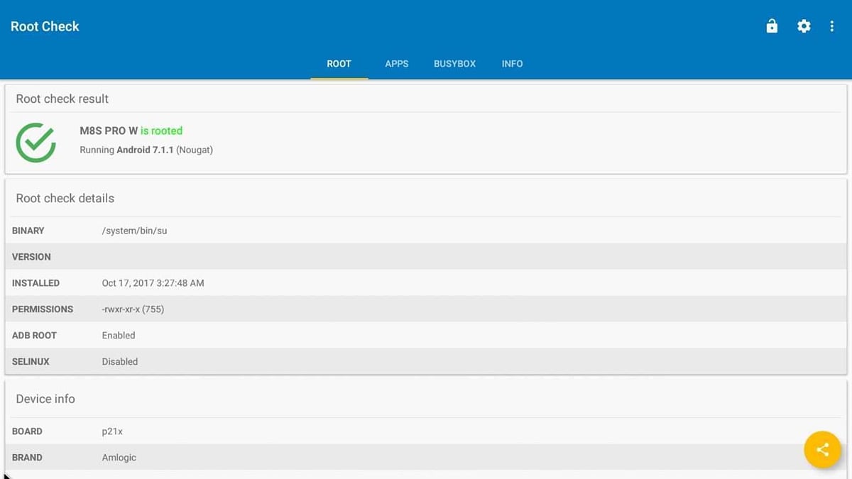The image size is (852, 479).
Task: Click the 'Root check details' heading
Action: click(x=65, y=198)
